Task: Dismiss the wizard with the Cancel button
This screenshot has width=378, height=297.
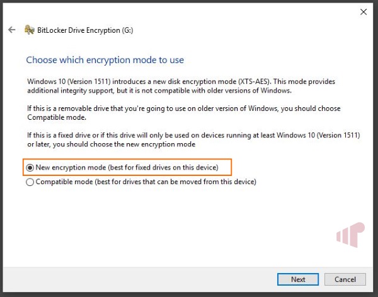Action: click(x=345, y=279)
